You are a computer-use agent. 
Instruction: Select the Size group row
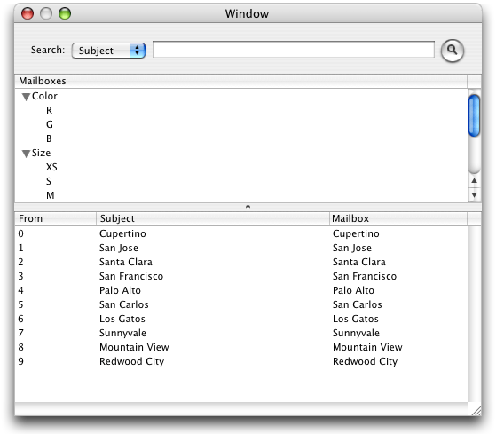[241, 154]
